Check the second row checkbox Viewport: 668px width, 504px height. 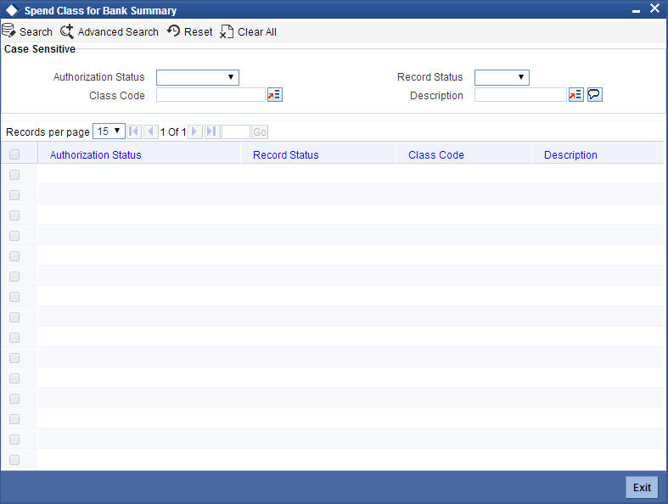[x=14, y=195]
